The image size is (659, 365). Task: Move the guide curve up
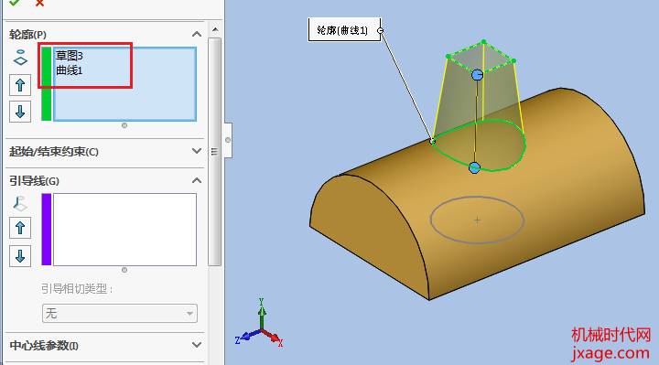pyautogui.click(x=20, y=228)
